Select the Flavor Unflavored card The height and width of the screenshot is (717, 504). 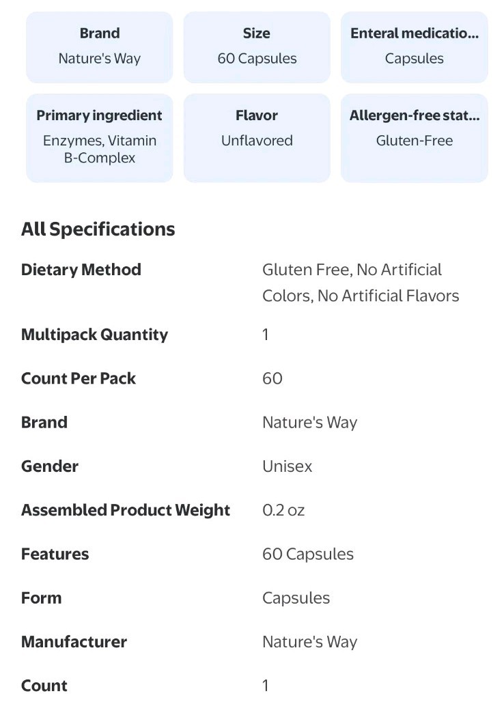click(257, 138)
